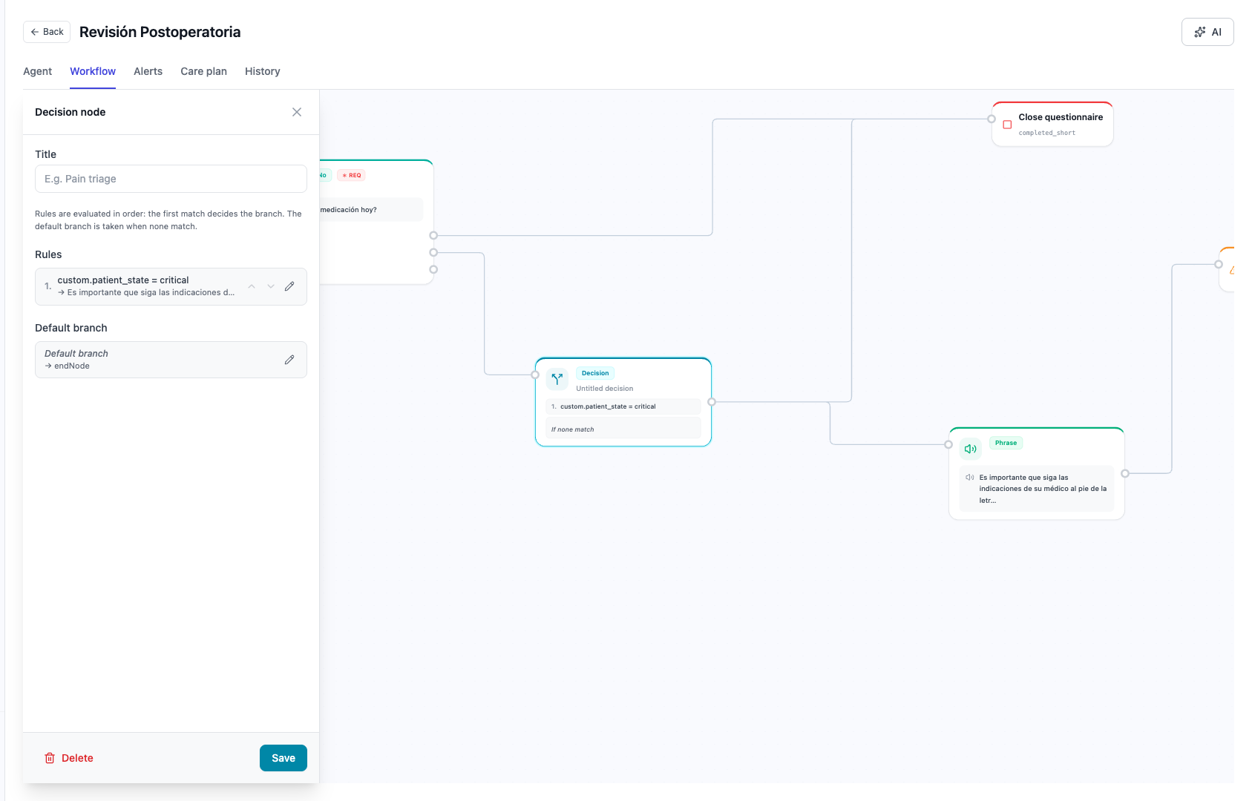Select the Workflow tab

93,71
